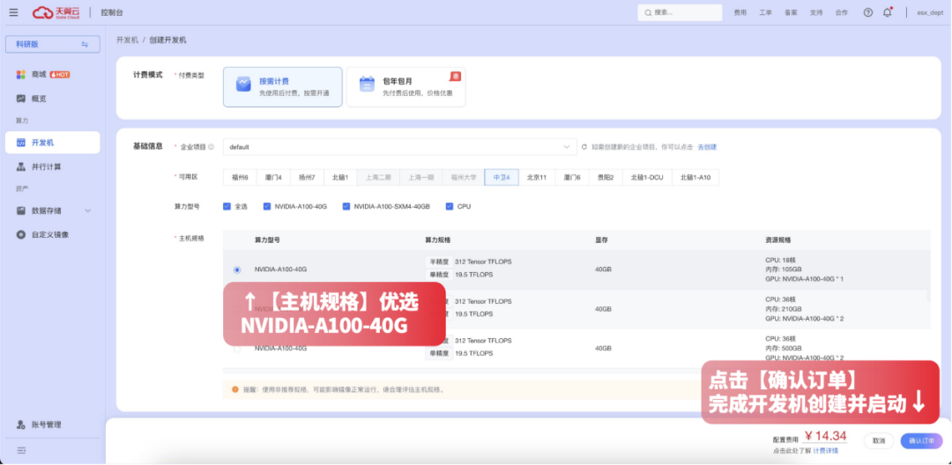Click the 概览 overview icon in sidebar
The height and width of the screenshot is (465, 952).
[x=21, y=99]
